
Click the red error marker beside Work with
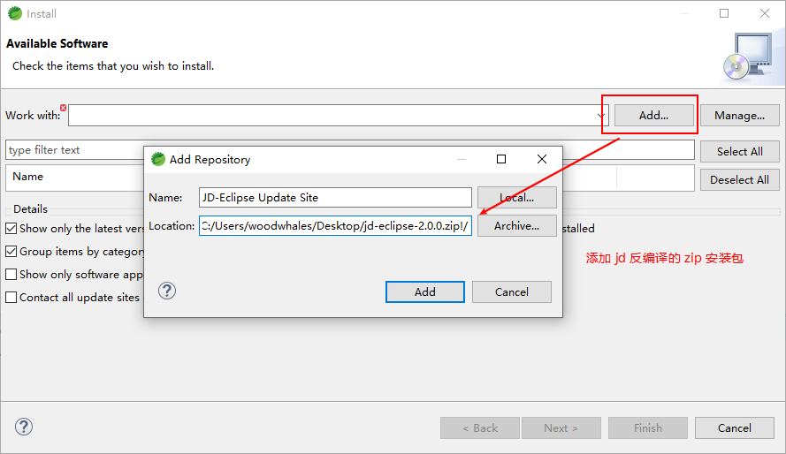(63, 108)
